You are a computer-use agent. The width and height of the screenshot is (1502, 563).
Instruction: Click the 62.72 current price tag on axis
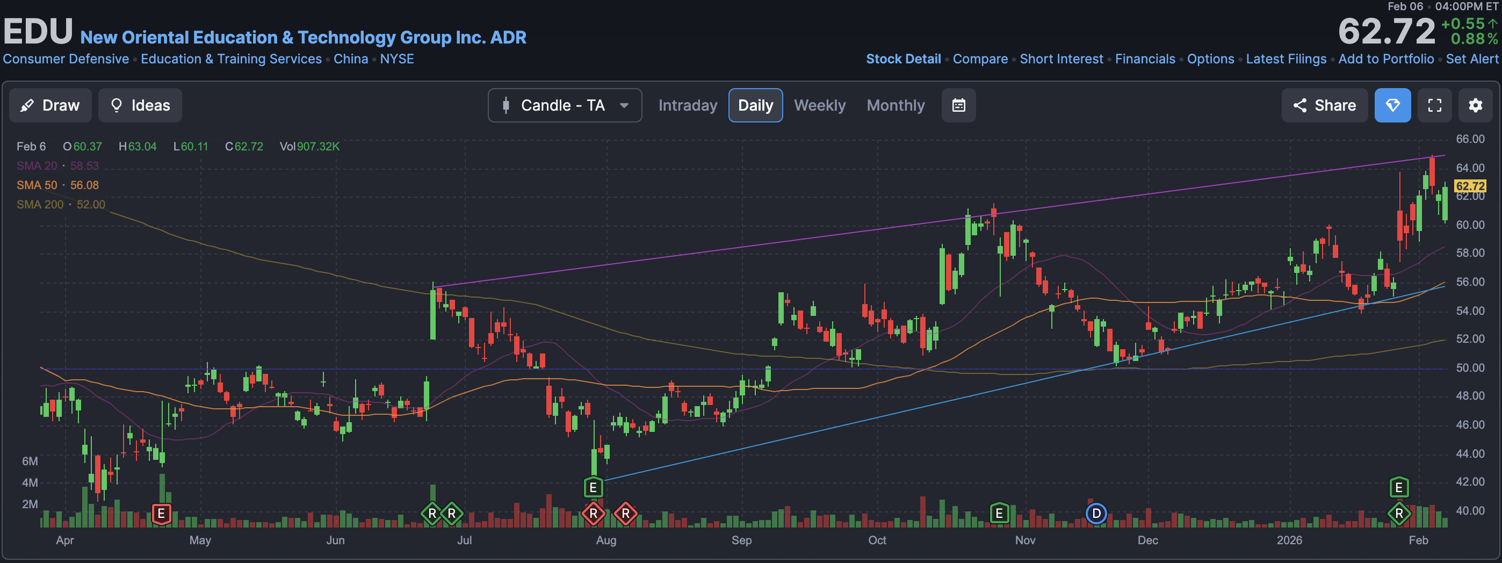pos(1470,186)
